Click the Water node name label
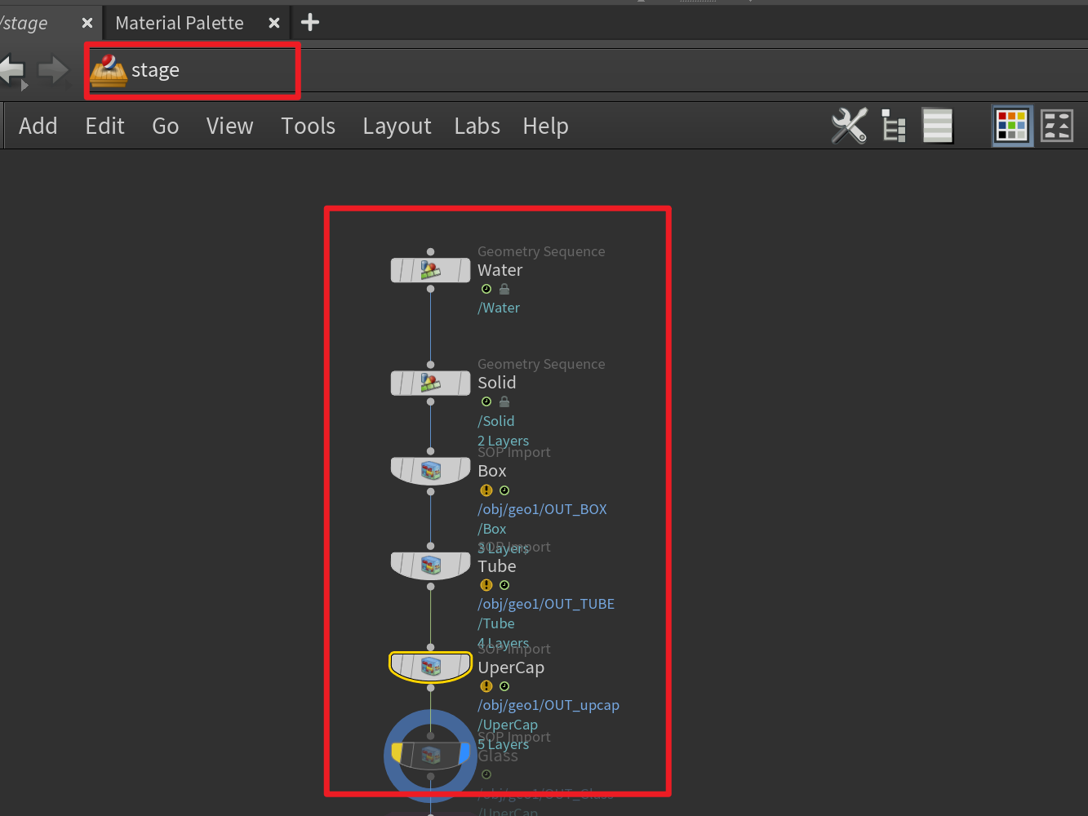 (500, 270)
